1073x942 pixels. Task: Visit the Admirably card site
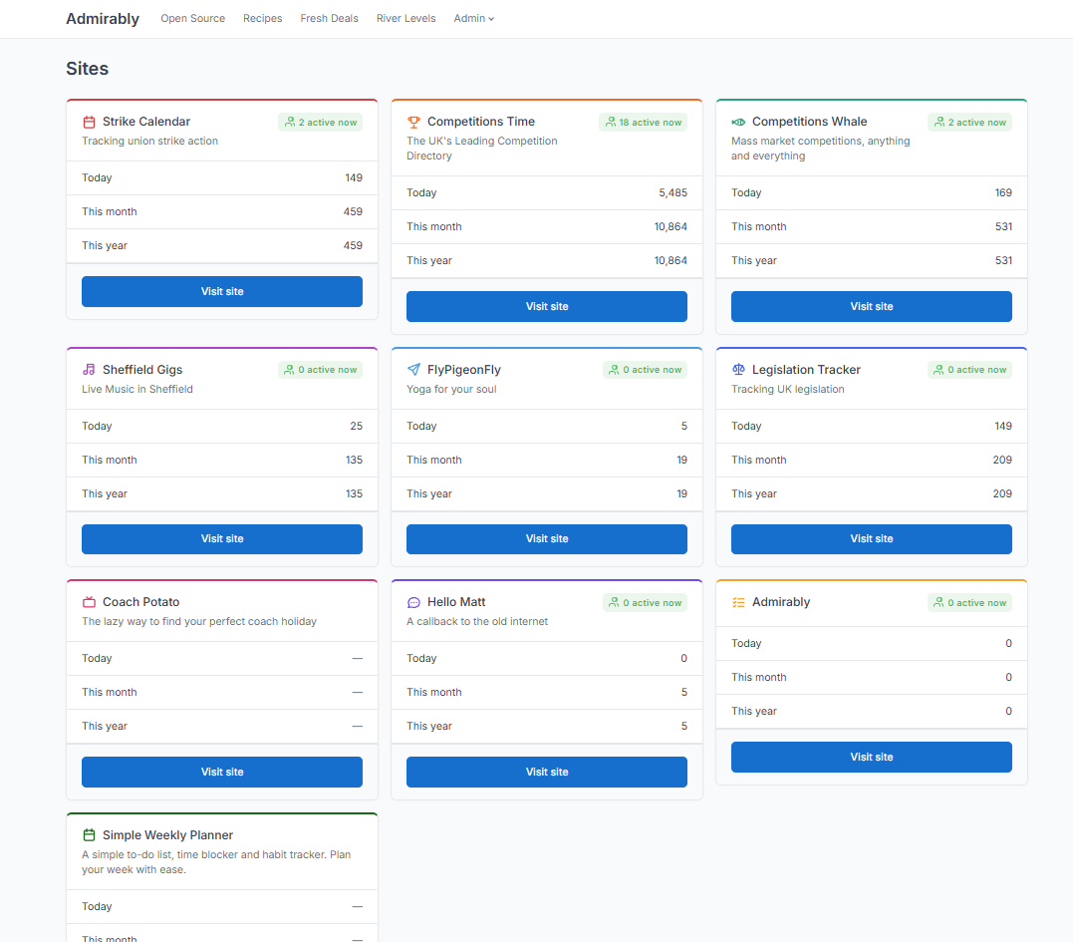(x=871, y=758)
